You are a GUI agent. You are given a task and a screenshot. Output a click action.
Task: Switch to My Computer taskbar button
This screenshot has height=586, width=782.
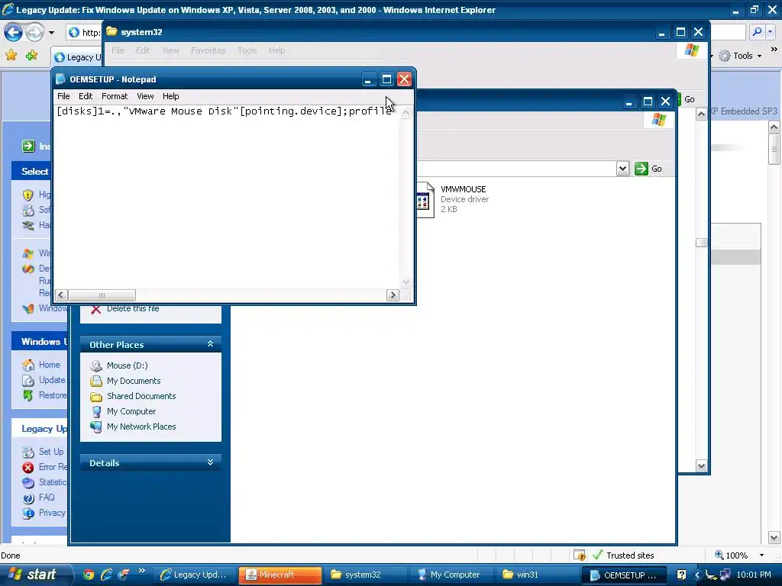[452, 575]
